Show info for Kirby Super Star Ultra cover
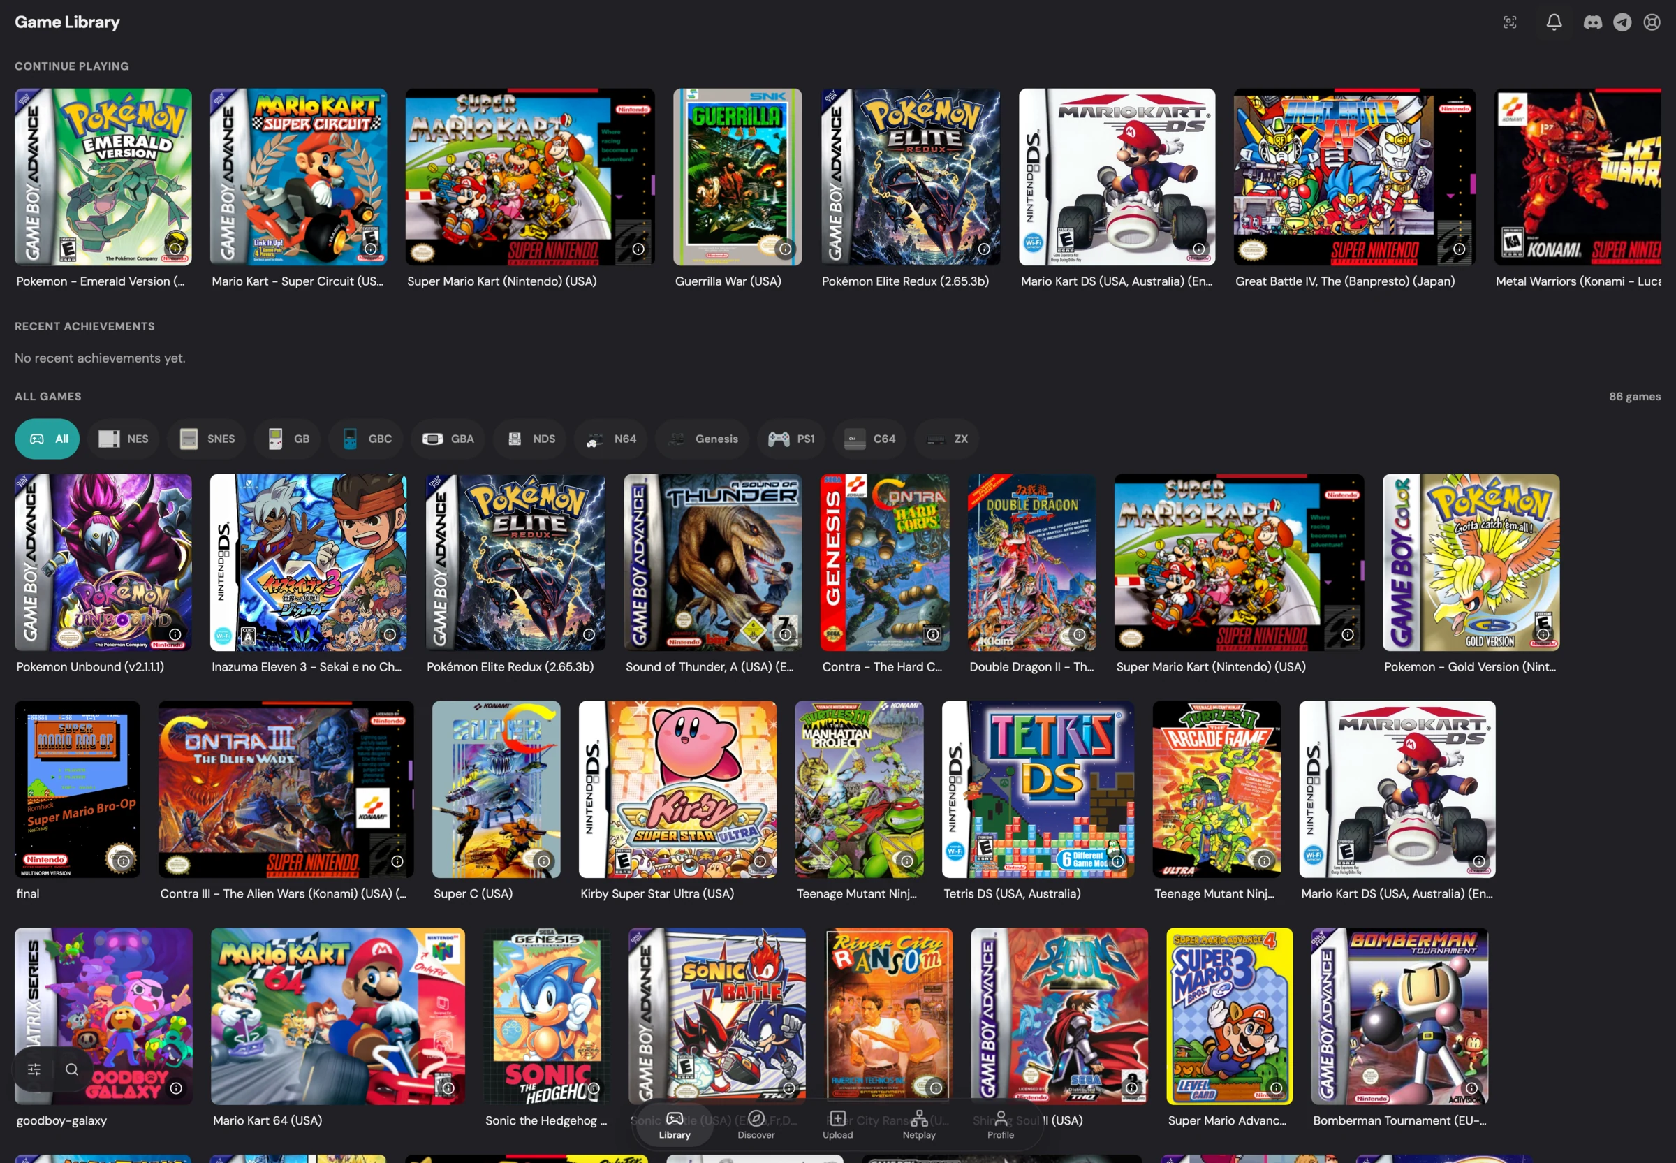The height and width of the screenshot is (1163, 1676). click(760, 861)
